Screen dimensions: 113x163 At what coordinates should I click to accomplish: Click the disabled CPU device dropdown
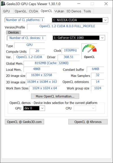point(85,108)
